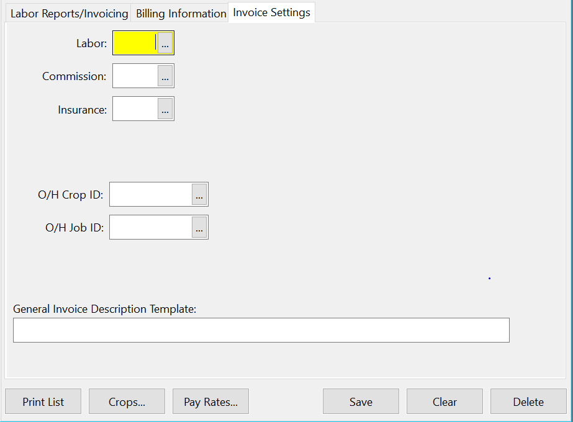Open the Insurance lookup ellipsis button
This screenshot has height=422, width=573.
(165, 109)
